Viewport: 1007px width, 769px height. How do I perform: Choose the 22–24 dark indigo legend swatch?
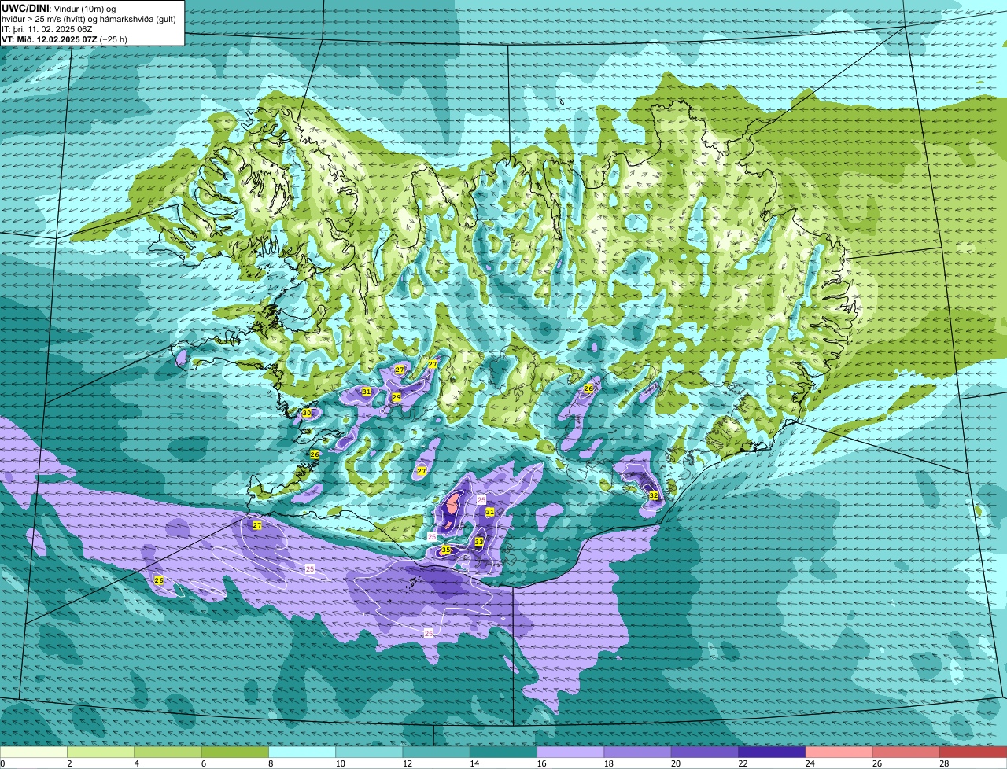772,752
